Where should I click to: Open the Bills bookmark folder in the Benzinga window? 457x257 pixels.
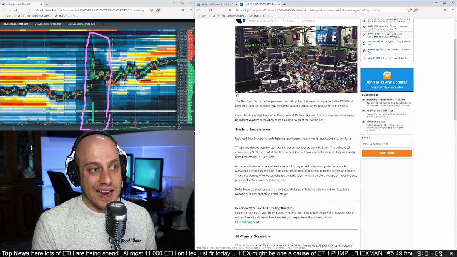202,16
